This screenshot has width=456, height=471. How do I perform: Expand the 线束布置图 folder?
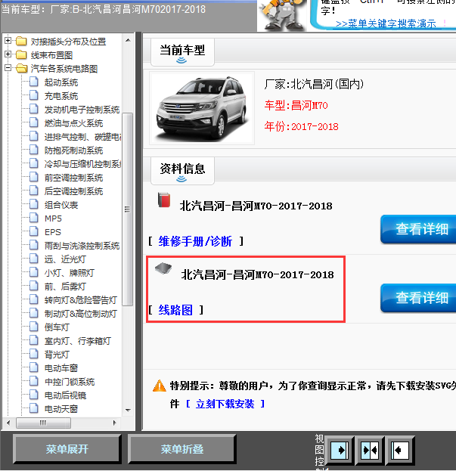8,54
